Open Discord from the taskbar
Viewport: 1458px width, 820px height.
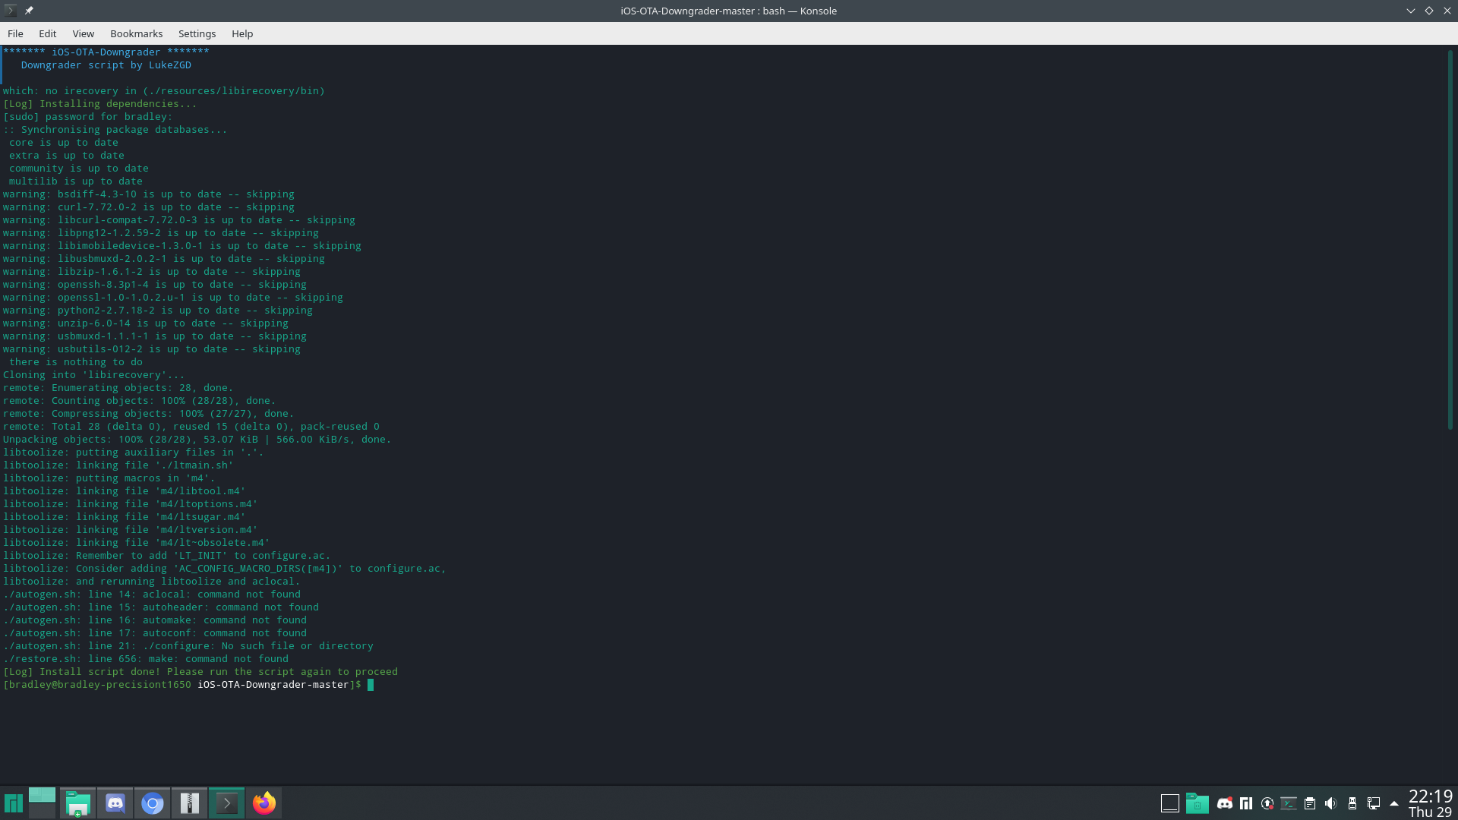(x=115, y=803)
